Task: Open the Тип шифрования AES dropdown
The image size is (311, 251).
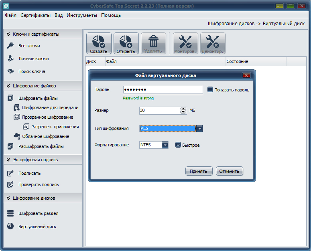Action: pos(199,128)
